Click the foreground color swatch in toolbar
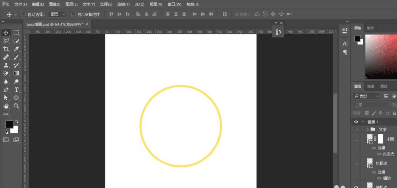Screen dimensions: 397x188 click(9, 124)
